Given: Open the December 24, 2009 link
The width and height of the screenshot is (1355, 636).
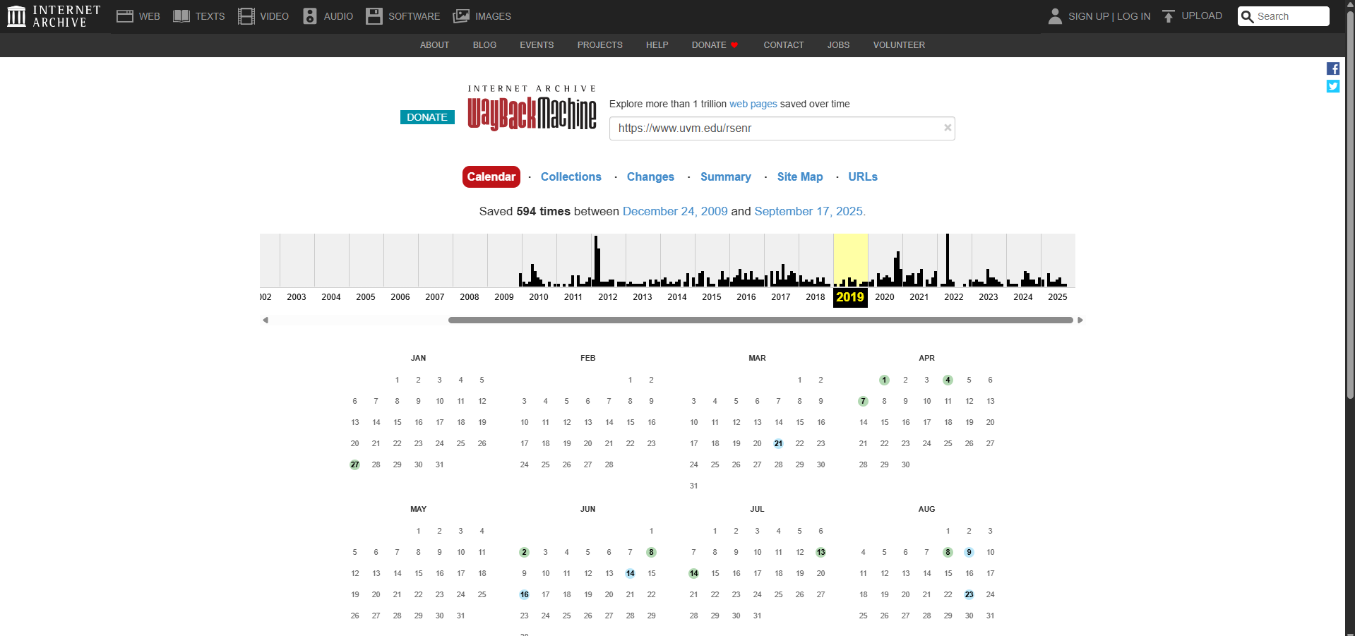Looking at the screenshot, I should [675, 211].
